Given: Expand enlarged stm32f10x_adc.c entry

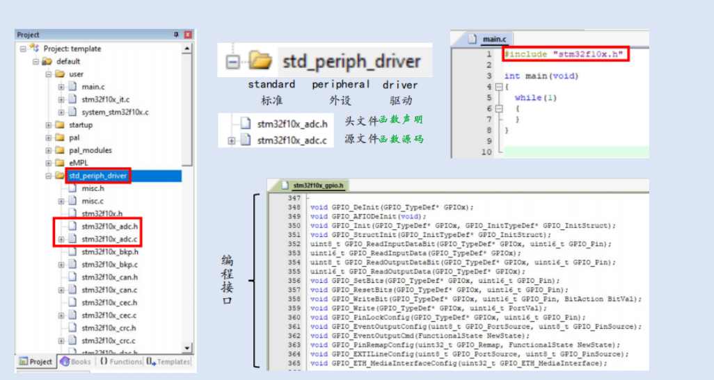Looking at the screenshot, I should 231,141.
